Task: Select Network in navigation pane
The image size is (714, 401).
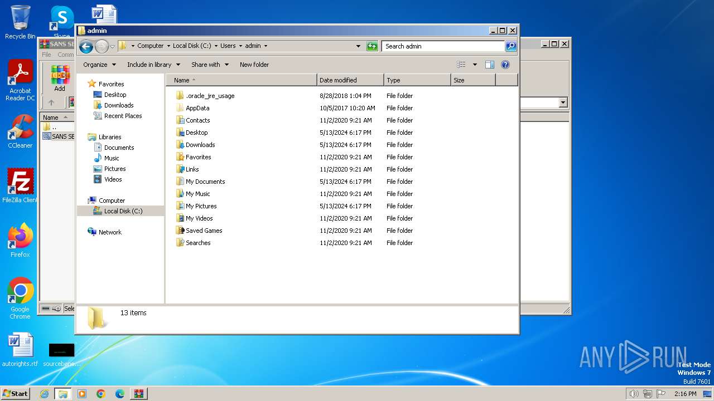Action: [x=110, y=232]
